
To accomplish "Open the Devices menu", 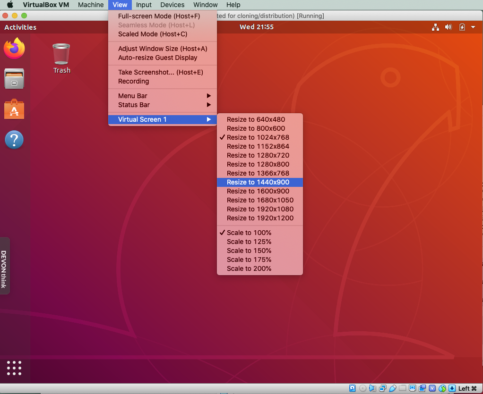I will click(172, 5).
